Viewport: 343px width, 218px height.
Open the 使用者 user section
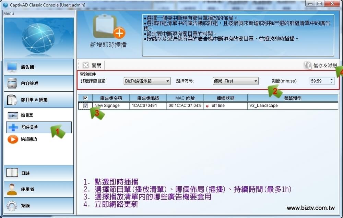click(x=38, y=189)
